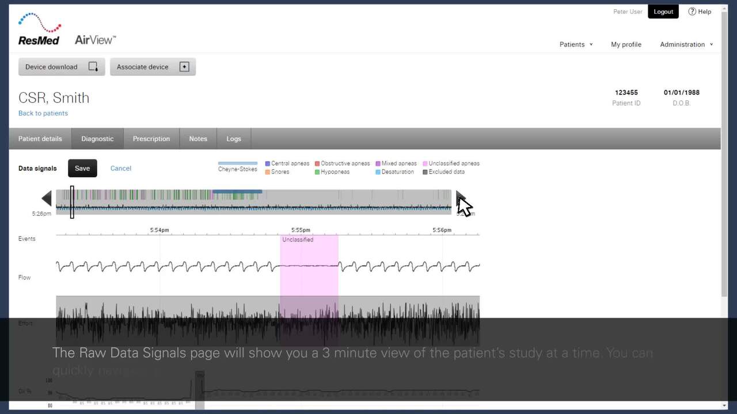Click the right arrow to navigate later
This screenshot has height=414, width=737.
coord(460,198)
